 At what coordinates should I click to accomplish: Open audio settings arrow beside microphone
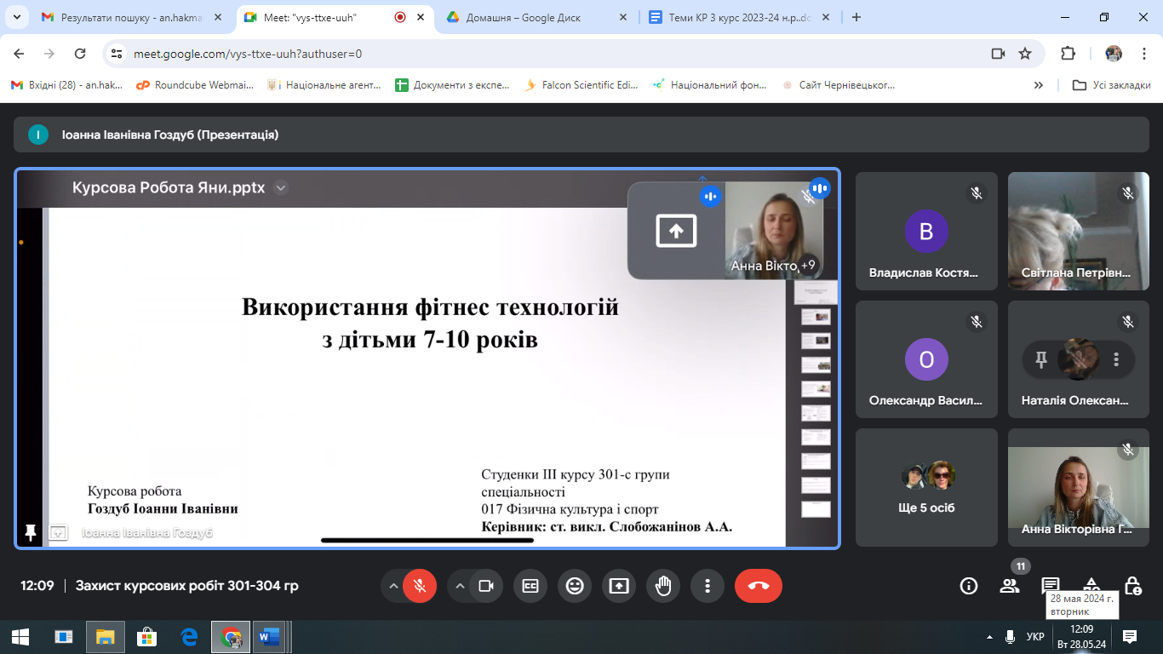tap(393, 586)
